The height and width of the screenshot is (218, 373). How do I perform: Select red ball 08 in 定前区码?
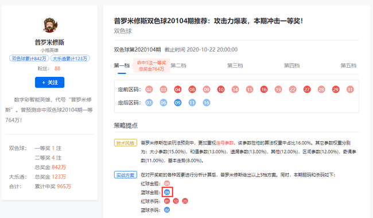192,89
